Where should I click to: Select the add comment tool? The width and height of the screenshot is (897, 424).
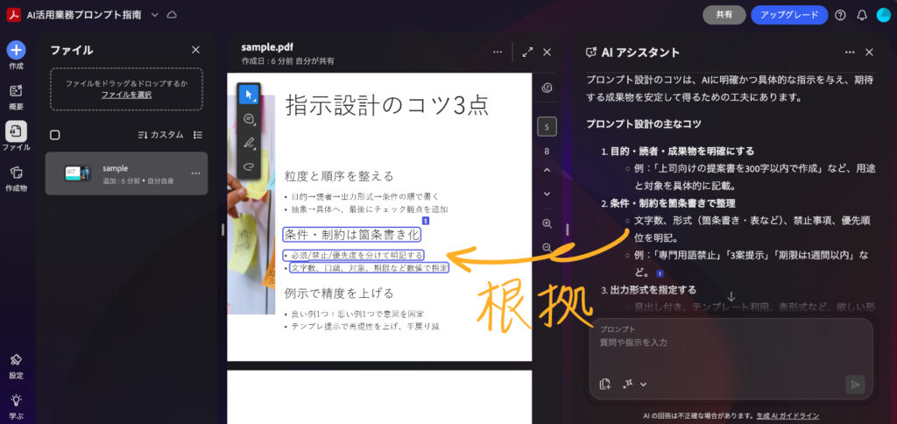249,119
